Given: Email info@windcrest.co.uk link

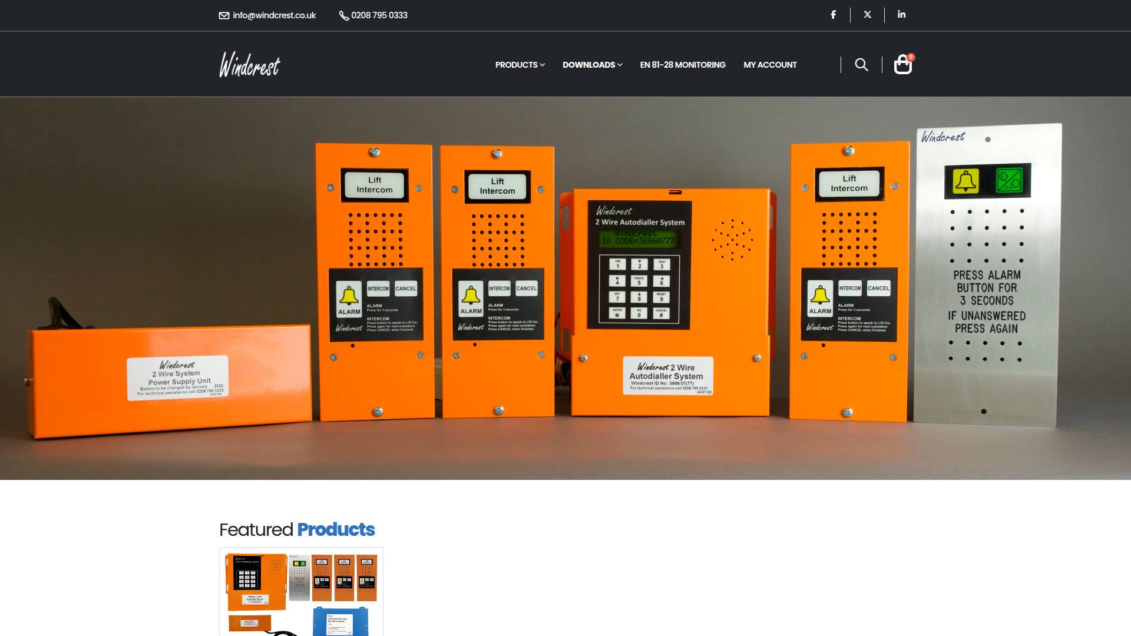Looking at the screenshot, I should (x=275, y=15).
